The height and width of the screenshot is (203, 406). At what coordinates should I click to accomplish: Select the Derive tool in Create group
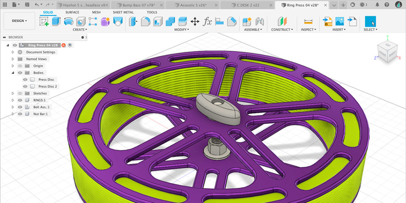[118, 21]
